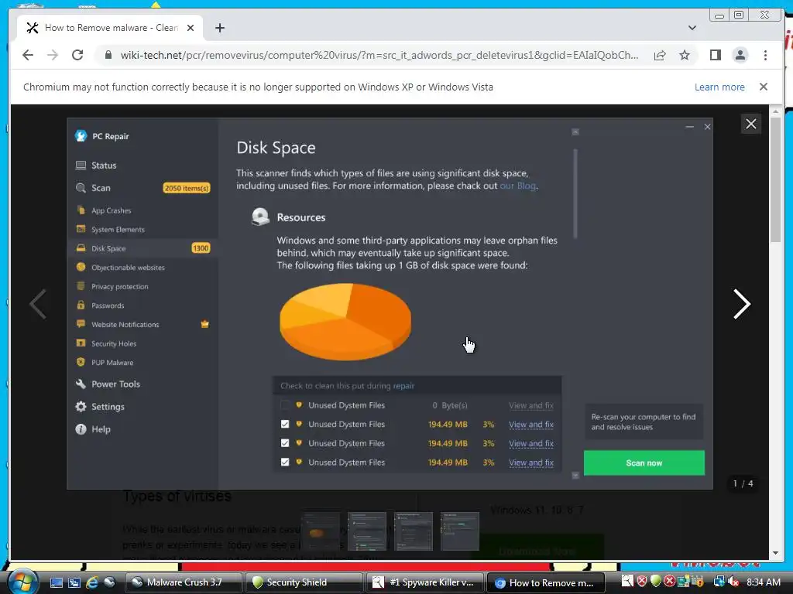The height and width of the screenshot is (594, 793).
Task: Select the third lightbox thumbnail
Action: tap(414, 531)
